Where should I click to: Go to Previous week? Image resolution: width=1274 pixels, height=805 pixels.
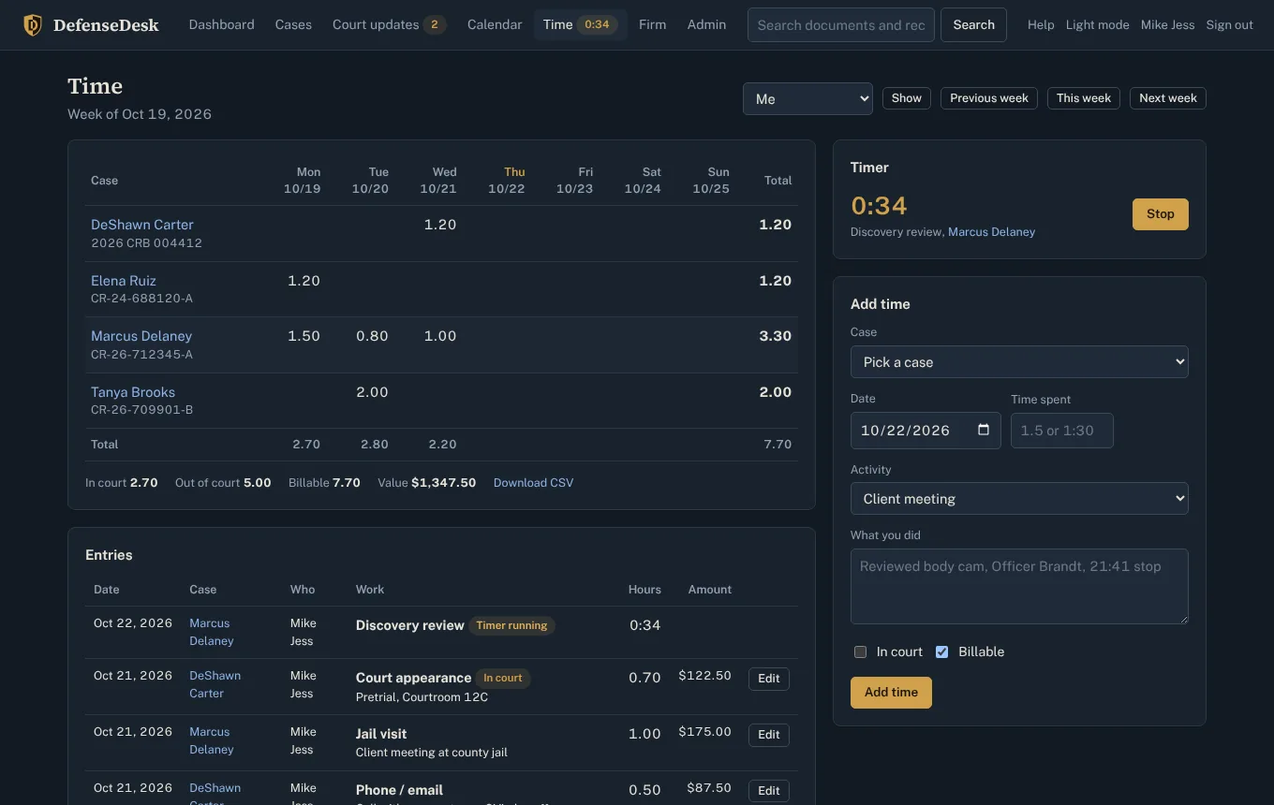(988, 98)
